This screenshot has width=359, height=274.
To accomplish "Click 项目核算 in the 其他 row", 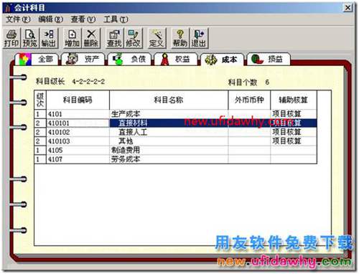I will click(286, 141).
